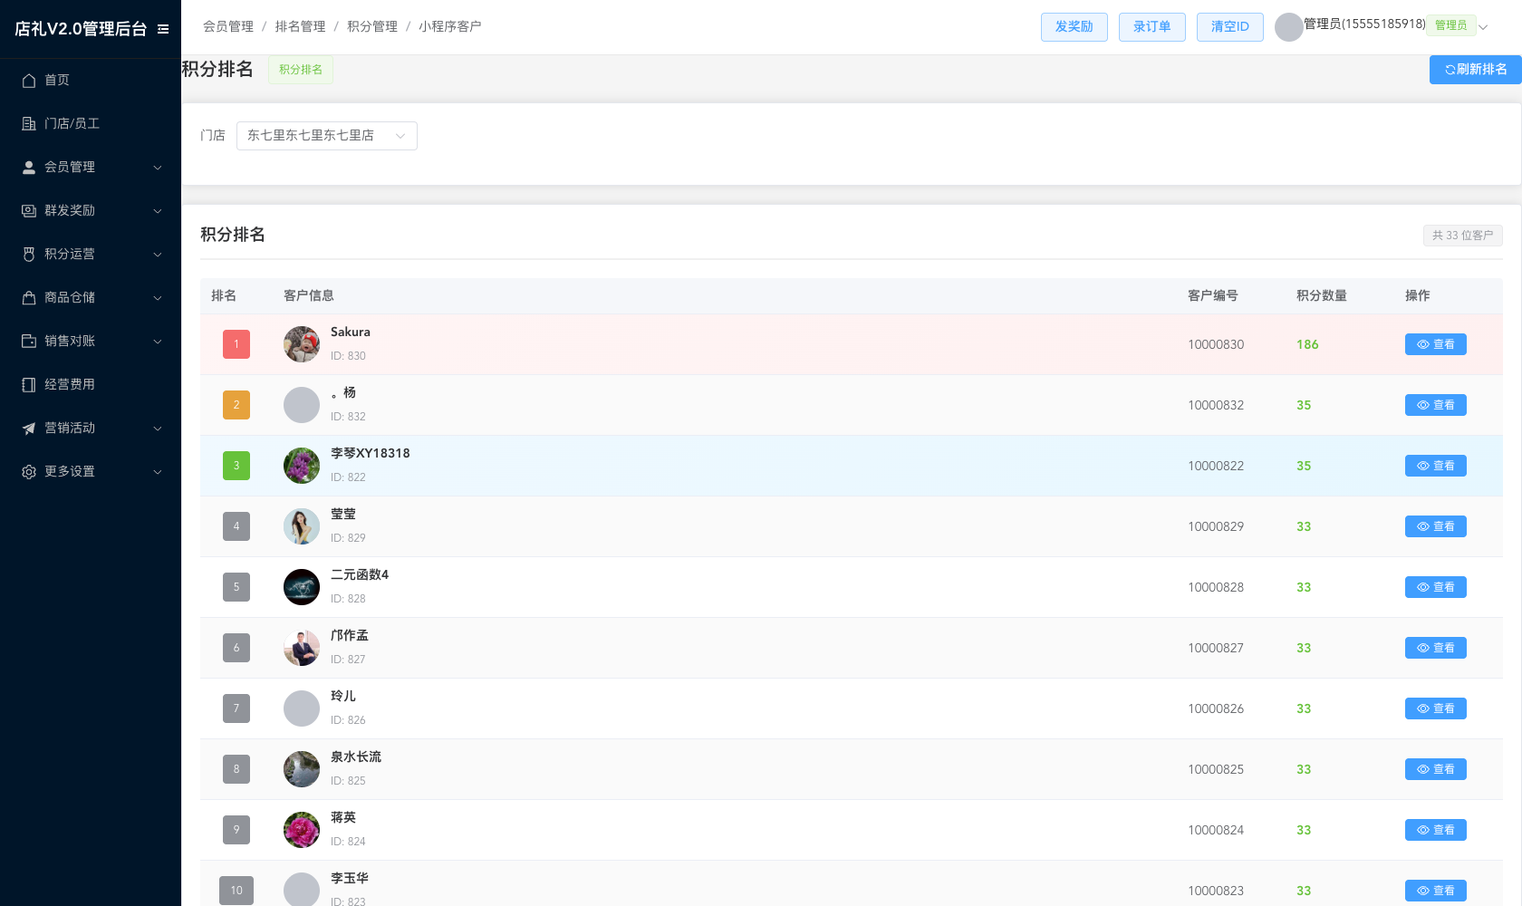Open 首页 in the sidebar
Image resolution: width=1522 pixels, height=906 pixels.
pos(91,81)
